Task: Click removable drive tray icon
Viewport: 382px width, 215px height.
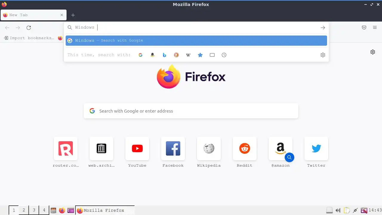Action: (329, 210)
